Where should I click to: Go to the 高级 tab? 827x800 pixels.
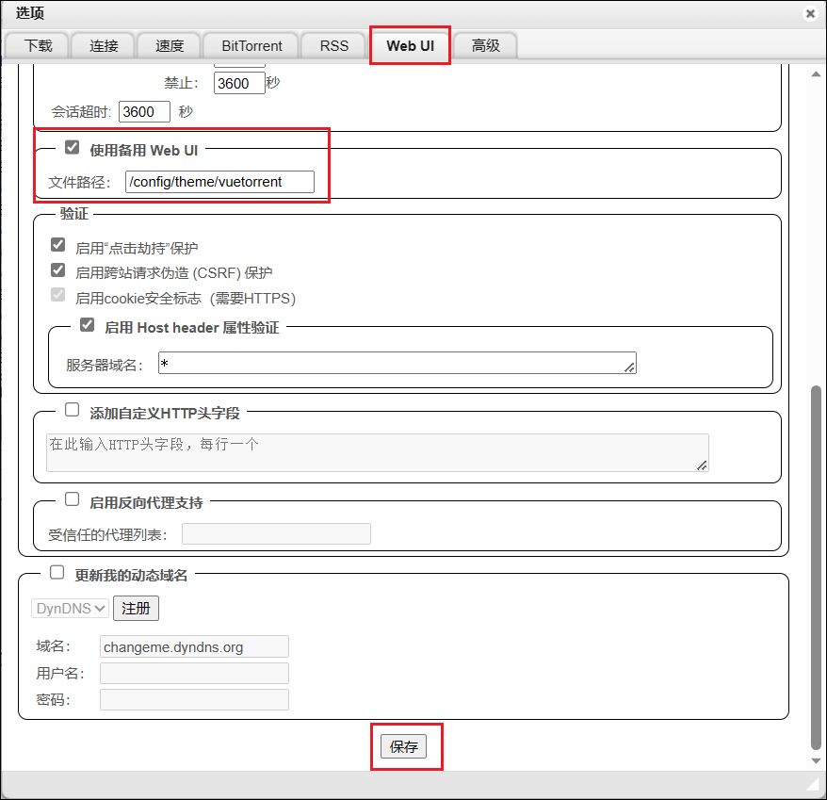click(x=486, y=46)
